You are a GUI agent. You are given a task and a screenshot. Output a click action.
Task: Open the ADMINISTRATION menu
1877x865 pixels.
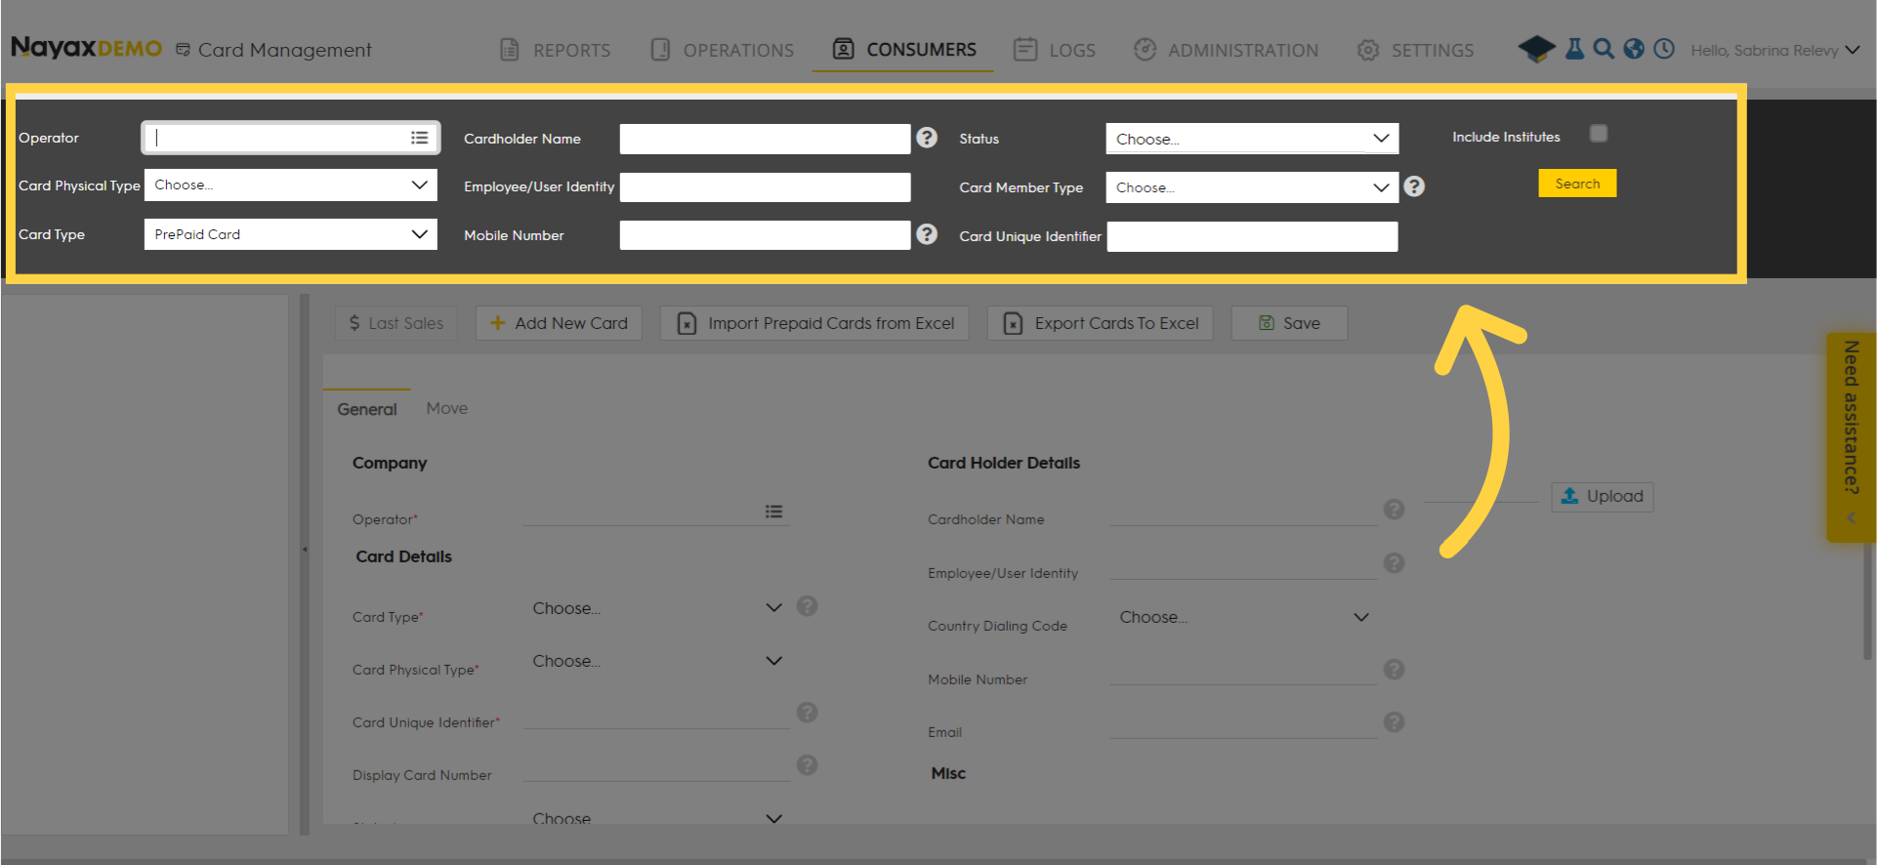pos(1226,50)
